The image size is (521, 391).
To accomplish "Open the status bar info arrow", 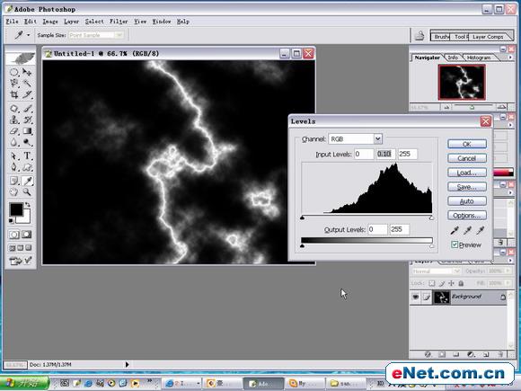I will click(x=127, y=365).
